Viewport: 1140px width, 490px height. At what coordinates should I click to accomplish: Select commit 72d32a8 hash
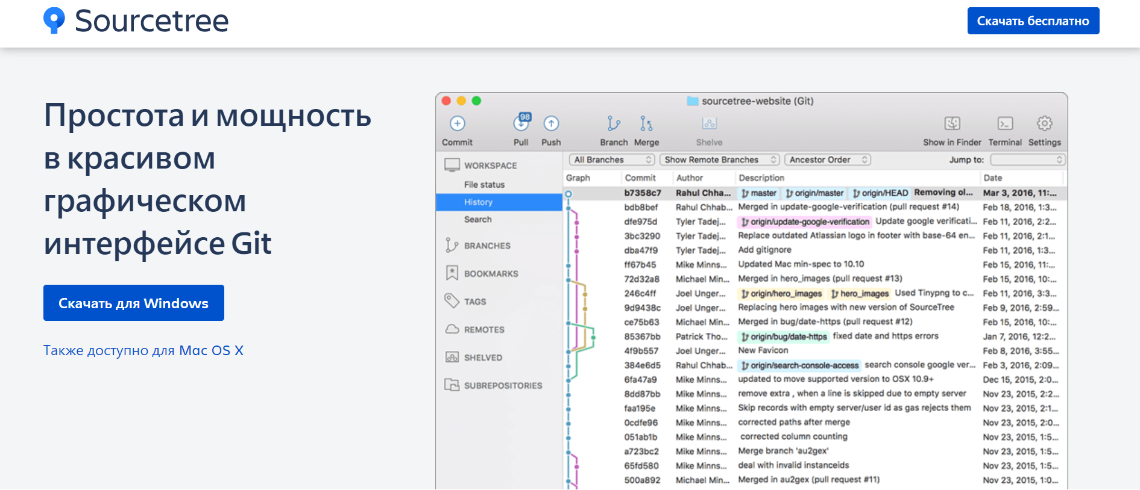(x=641, y=279)
